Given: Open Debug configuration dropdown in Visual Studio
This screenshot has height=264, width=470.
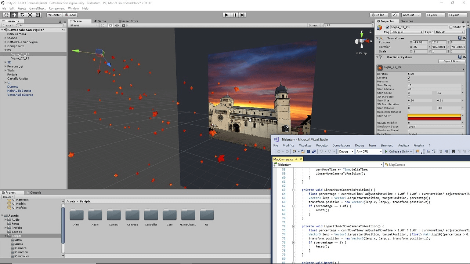Looking at the screenshot, I should coord(346,151).
